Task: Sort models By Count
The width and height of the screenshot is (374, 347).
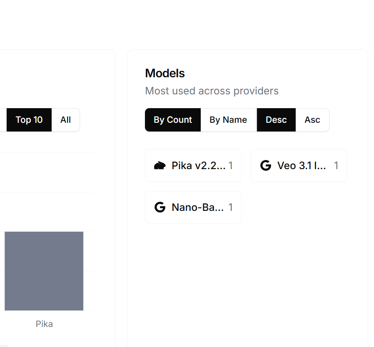Action: pos(173,120)
